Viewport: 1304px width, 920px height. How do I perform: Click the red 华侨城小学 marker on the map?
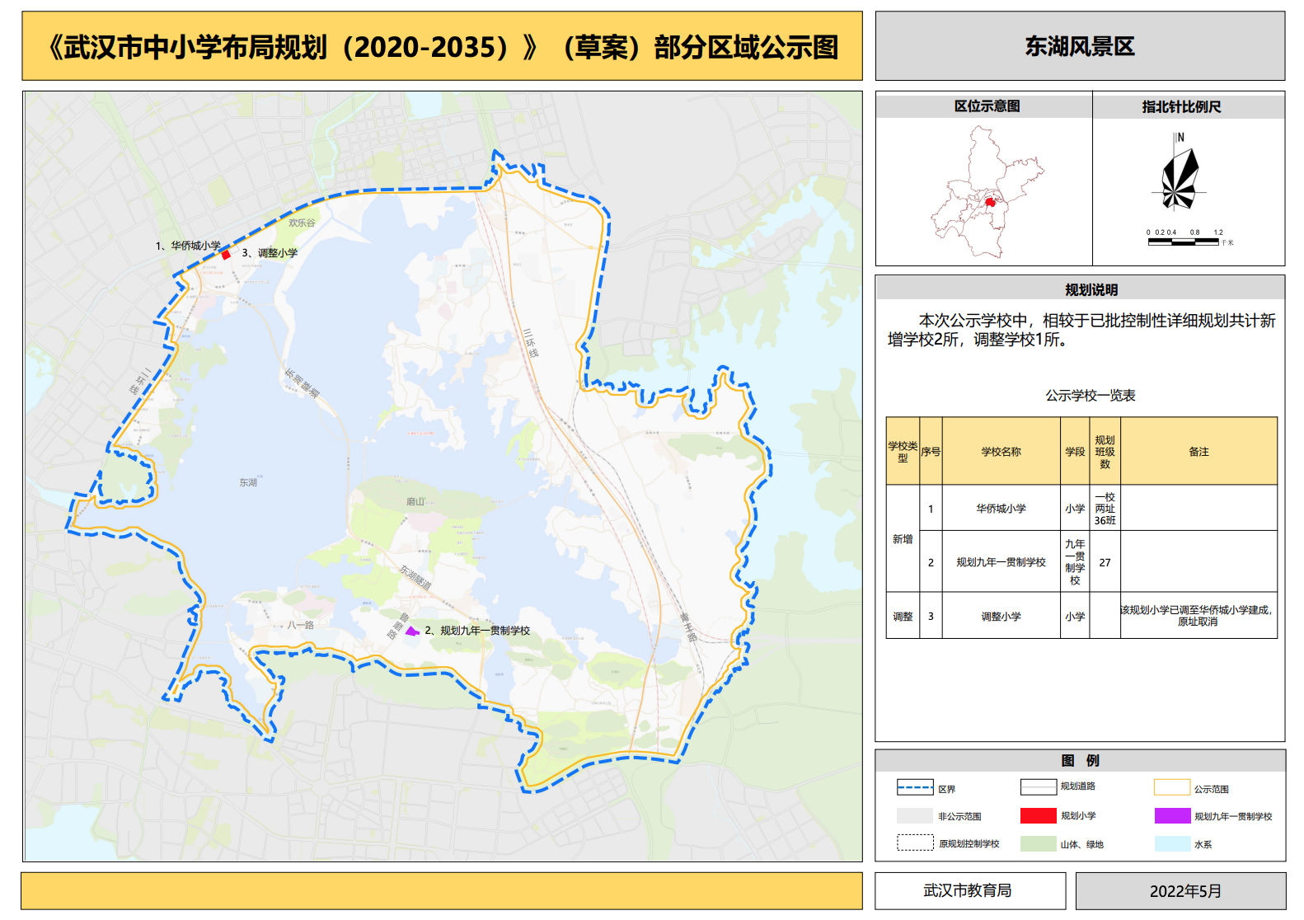[x=226, y=255]
